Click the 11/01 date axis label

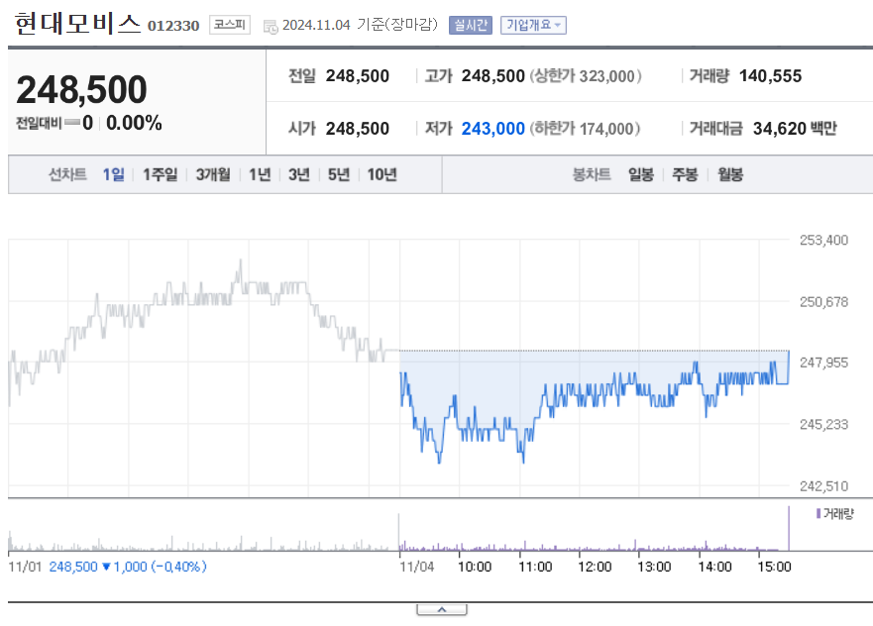[x=25, y=567]
